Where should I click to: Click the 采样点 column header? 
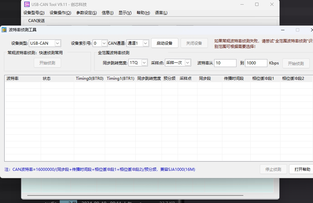pyautogui.click(x=188, y=79)
